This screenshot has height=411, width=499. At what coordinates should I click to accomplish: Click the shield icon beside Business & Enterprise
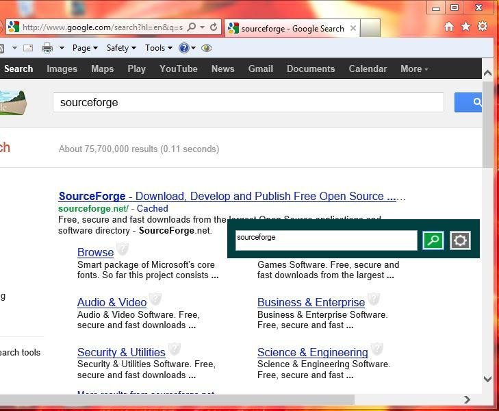coord(374,299)
